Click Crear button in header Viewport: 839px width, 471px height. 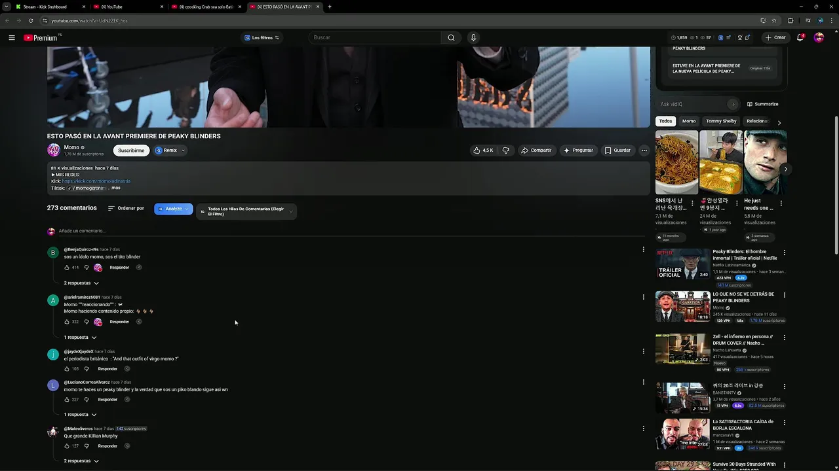775,37
